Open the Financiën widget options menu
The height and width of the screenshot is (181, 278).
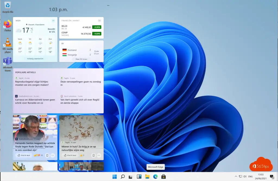(x=99, y=21)
